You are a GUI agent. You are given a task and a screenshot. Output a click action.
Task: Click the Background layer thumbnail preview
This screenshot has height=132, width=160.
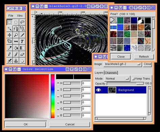[112, 90]
